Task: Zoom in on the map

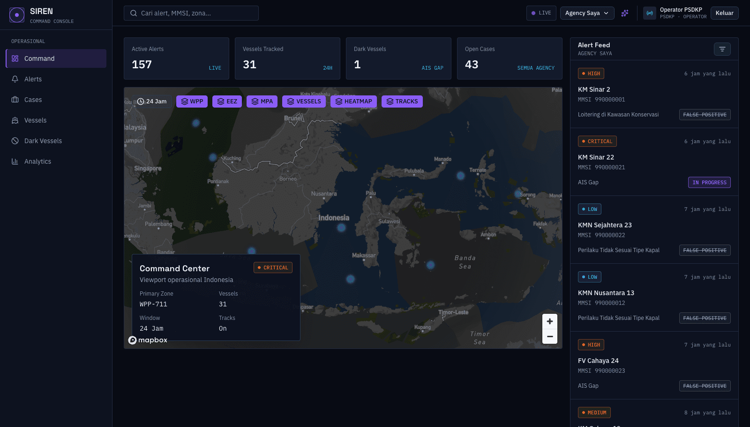Action: point(550,321)
